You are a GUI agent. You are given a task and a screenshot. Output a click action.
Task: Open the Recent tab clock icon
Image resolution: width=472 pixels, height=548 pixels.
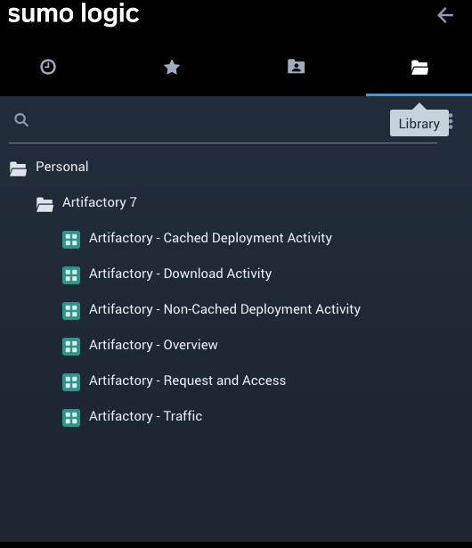tap(48, 67)
